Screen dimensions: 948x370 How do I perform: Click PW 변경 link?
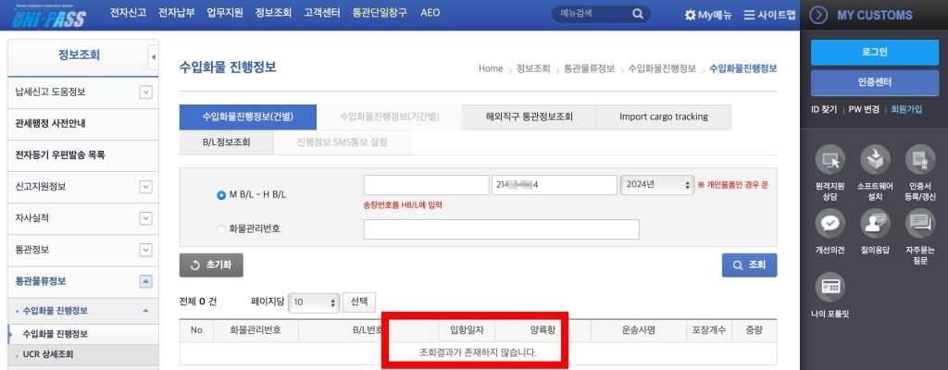click(864, 110)
